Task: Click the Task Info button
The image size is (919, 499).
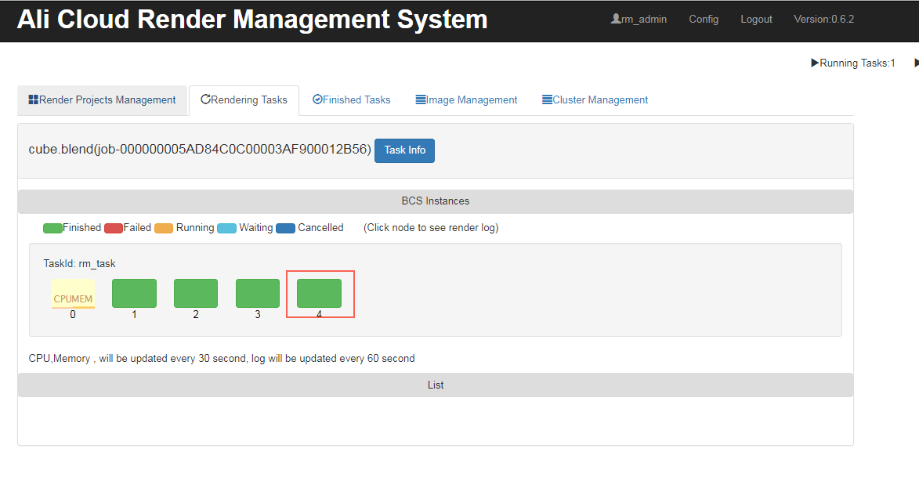Action: (x=404, y=150)
